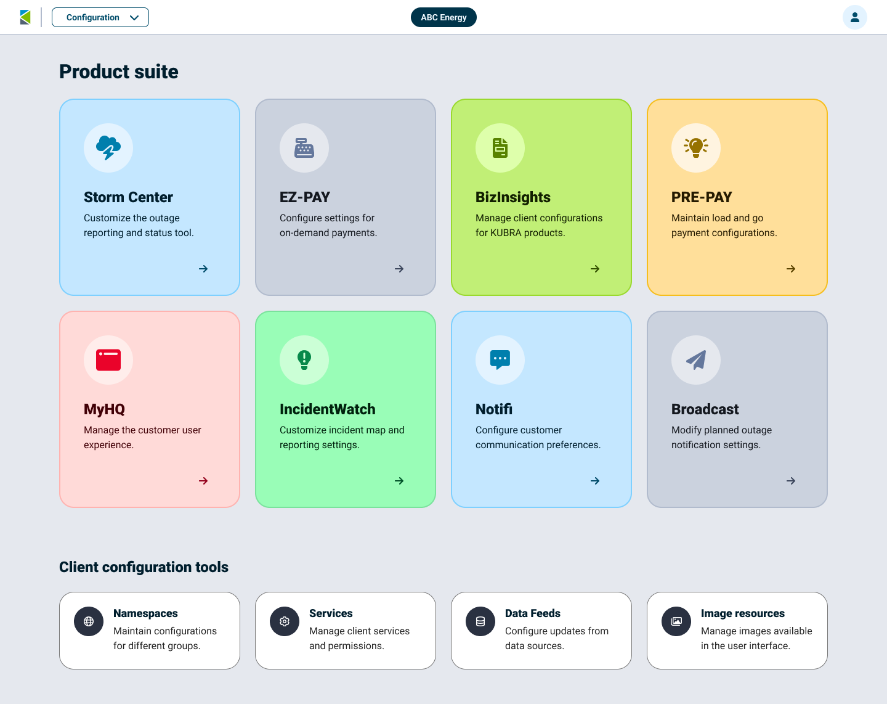Click the arrow on the MyHQ card
This screenshot has width=887, height=704.
203,481
